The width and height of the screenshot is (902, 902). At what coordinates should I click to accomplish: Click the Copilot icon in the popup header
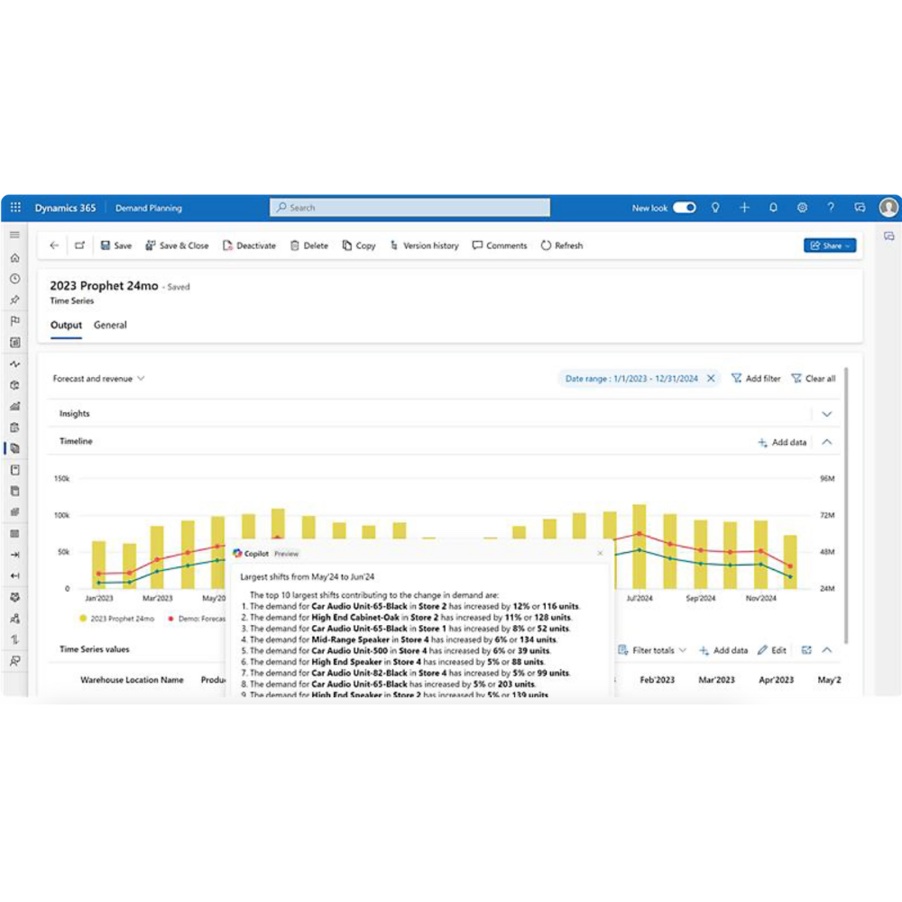click(x=238, y=554)
